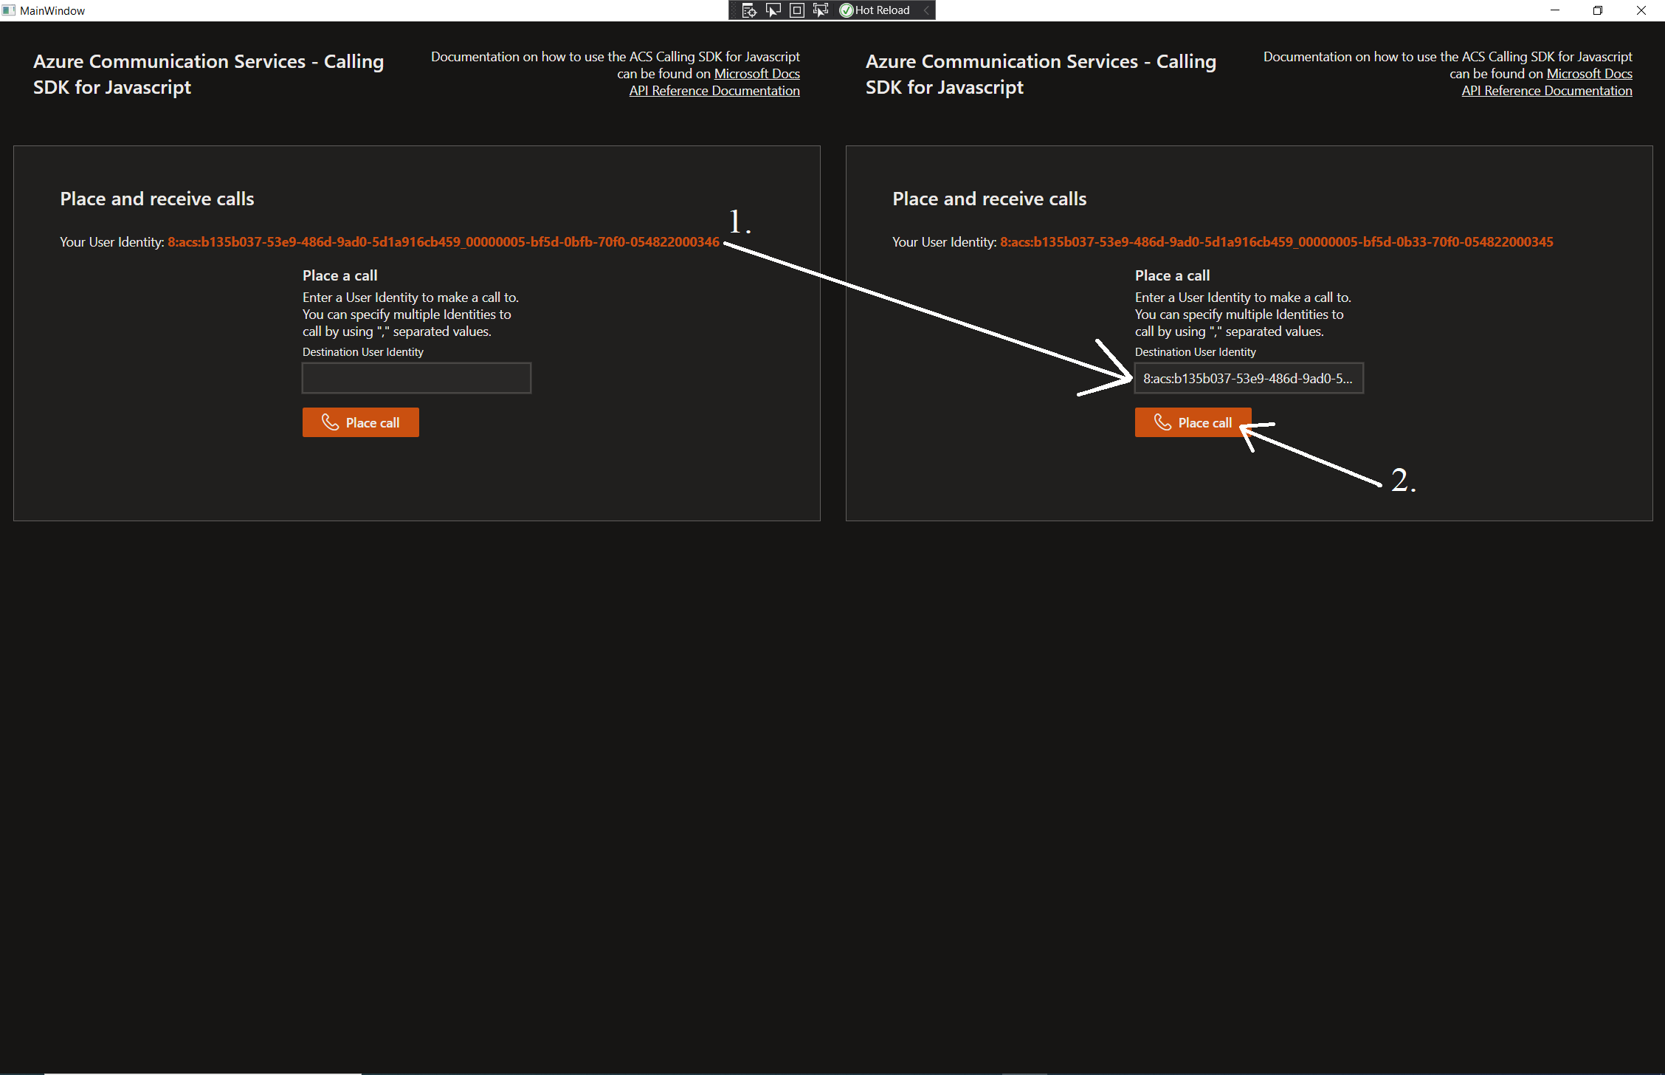Click the Hot Reload green checkmark
This screenshot has width=1665, height=1075.
point(847,10)
